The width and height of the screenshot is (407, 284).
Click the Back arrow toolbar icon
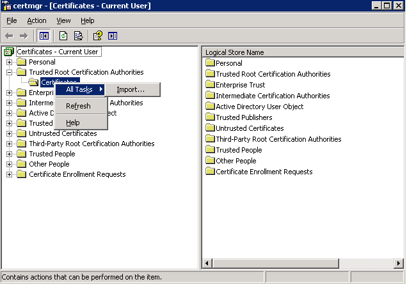(x=9, y=36)
